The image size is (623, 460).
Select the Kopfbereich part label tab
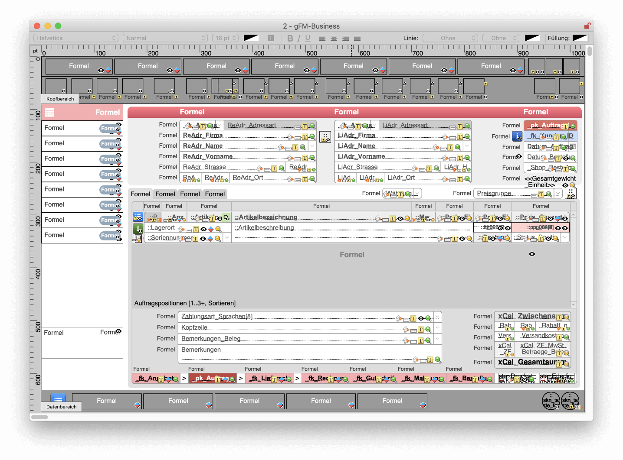tap(60, 99)
